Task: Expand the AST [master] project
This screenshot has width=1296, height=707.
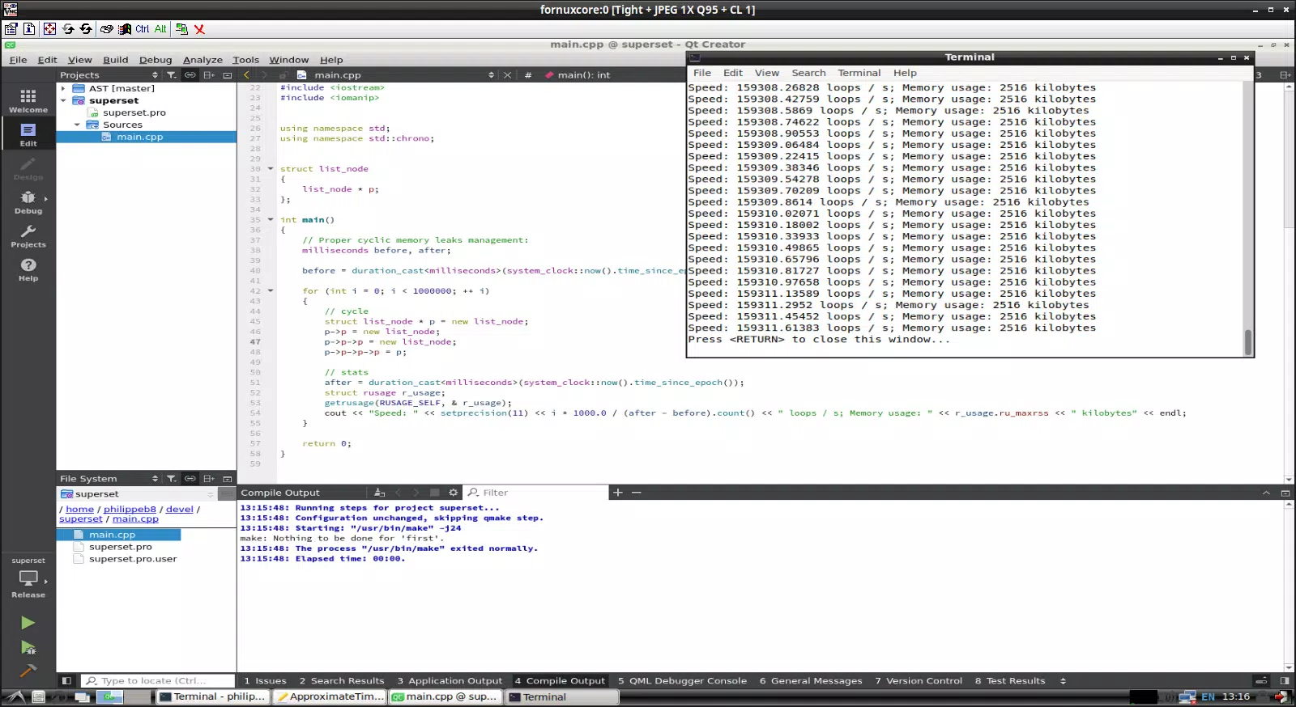Action: pyautogui.click(x=63, y=89)
